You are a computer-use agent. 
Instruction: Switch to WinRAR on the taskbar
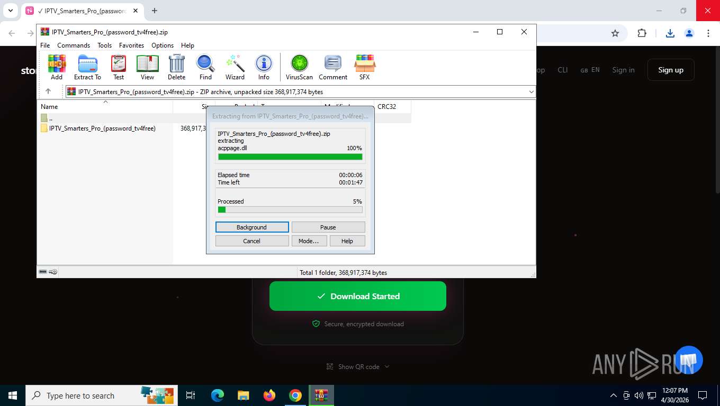tap(321, 395)
